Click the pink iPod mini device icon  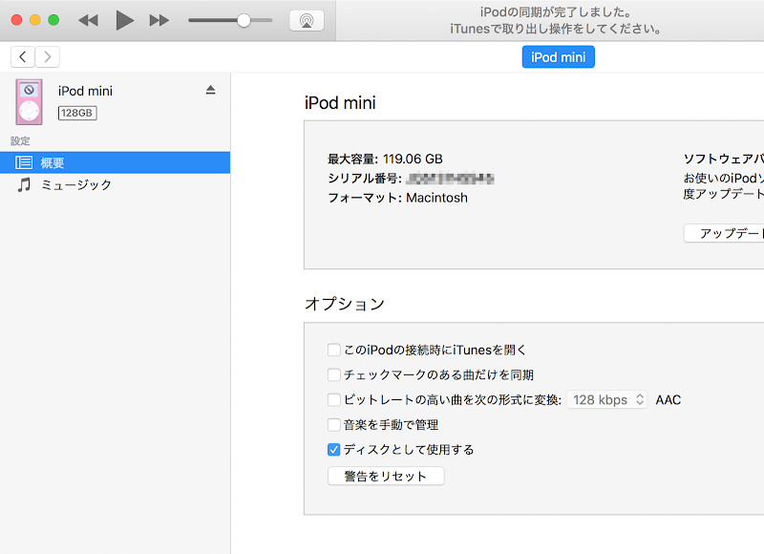tap(30, 102)
